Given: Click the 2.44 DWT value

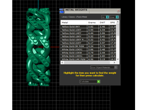Looking at the screenshot, I should [x=102, y=53].
